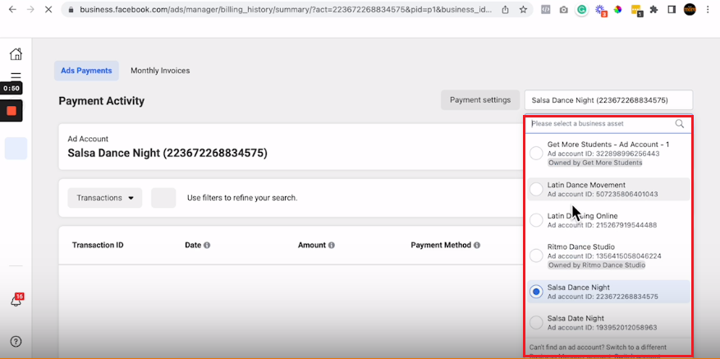Click the Date column header
Screen dimensions: 720x359
(193, 245)
